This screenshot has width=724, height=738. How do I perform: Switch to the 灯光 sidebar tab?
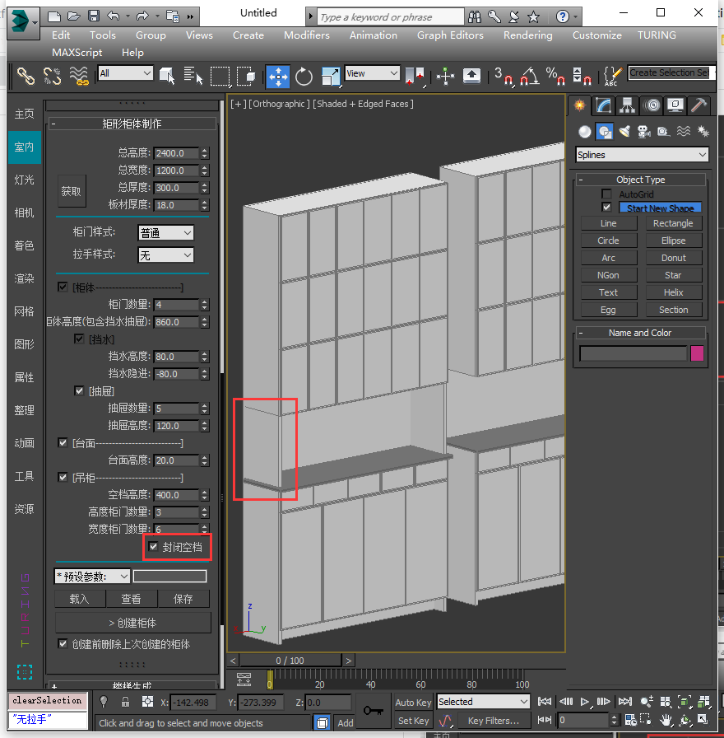24,180
